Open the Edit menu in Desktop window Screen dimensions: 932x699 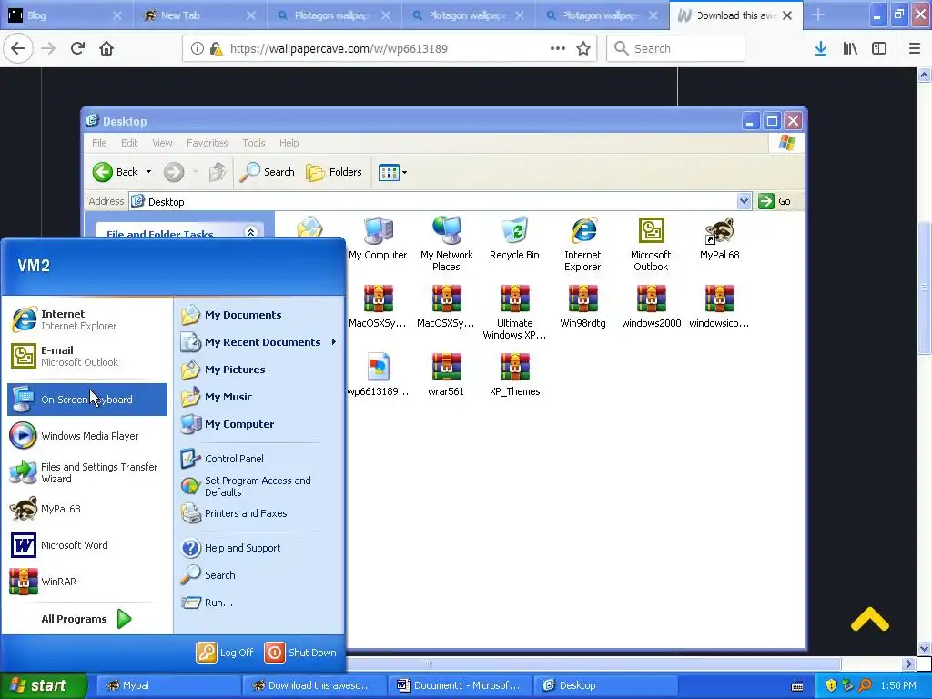[129, 143]
